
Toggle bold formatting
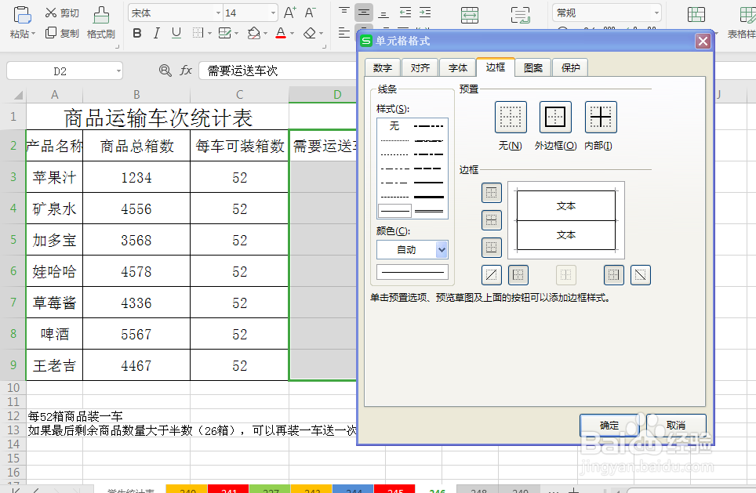pos(137,33)
